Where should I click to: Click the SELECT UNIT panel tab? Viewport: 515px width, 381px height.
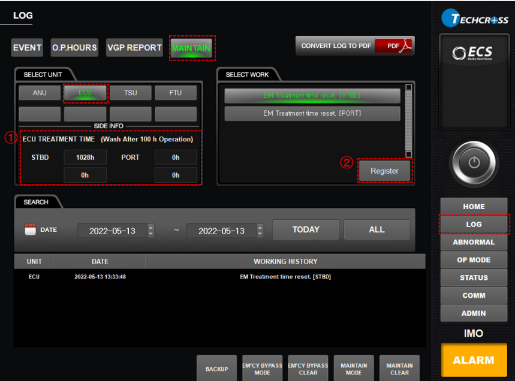[x=43, y=74]
